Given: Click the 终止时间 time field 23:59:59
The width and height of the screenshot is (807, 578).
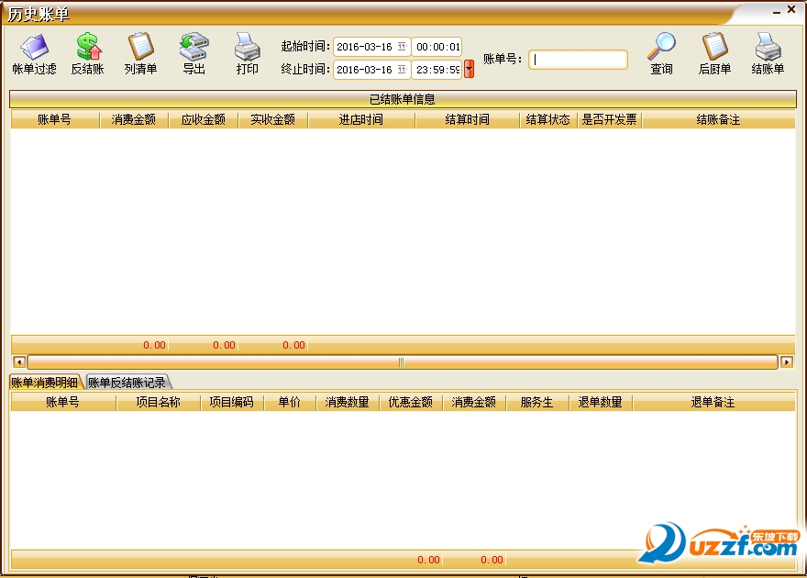Looking at the screenshot, I should tap(437, 70).
